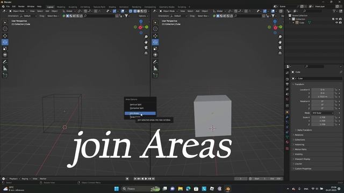This screenshot has width=344, height=193.
Task: Expand the Custom Properties panel
Action: point(303,168)
